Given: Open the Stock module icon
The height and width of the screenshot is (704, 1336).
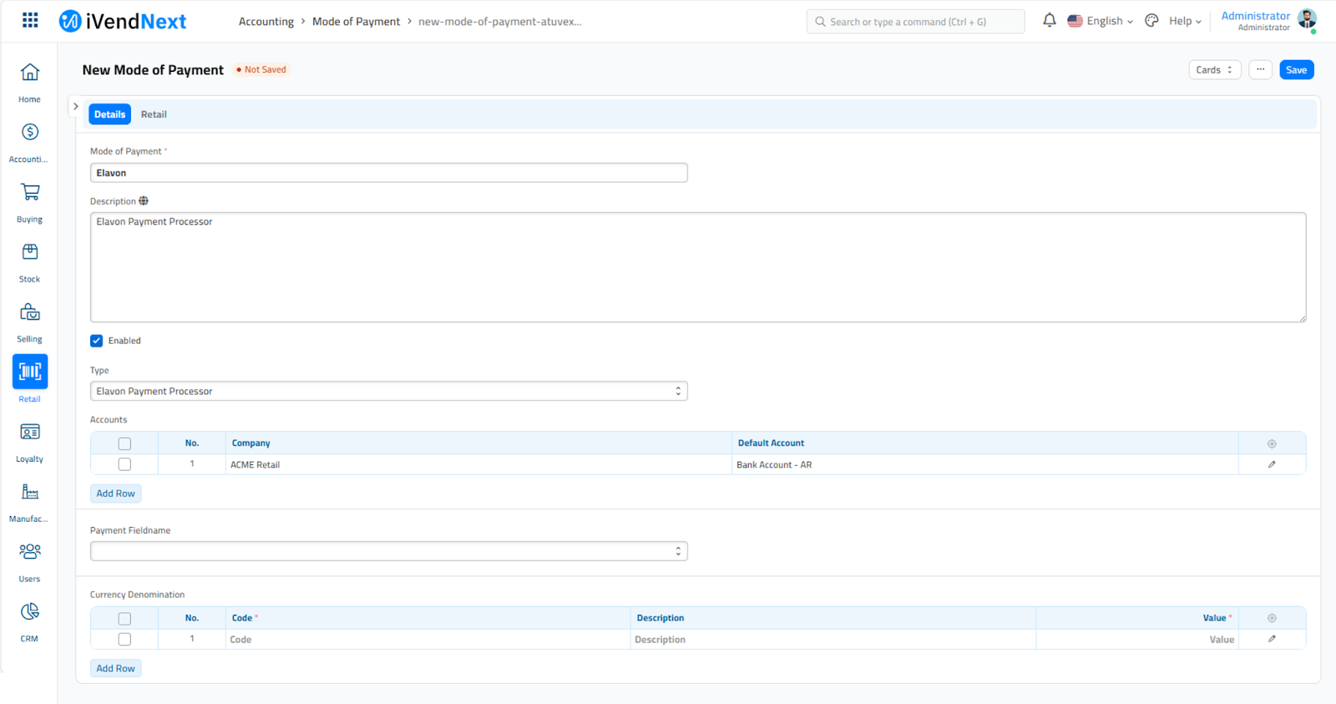Looking at the screenshot, I should point(30,252).
